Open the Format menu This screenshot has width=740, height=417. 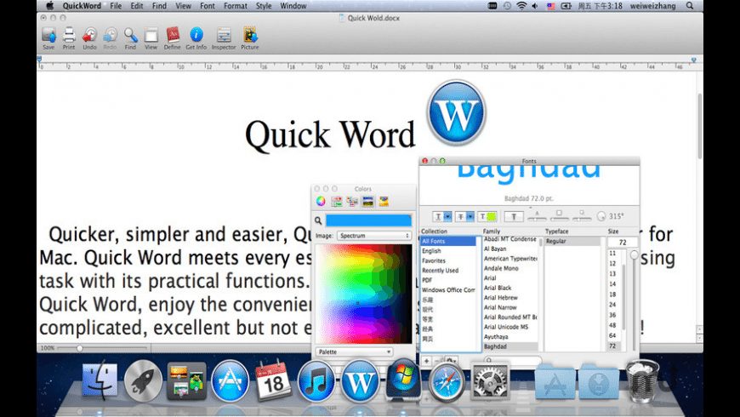235,6
